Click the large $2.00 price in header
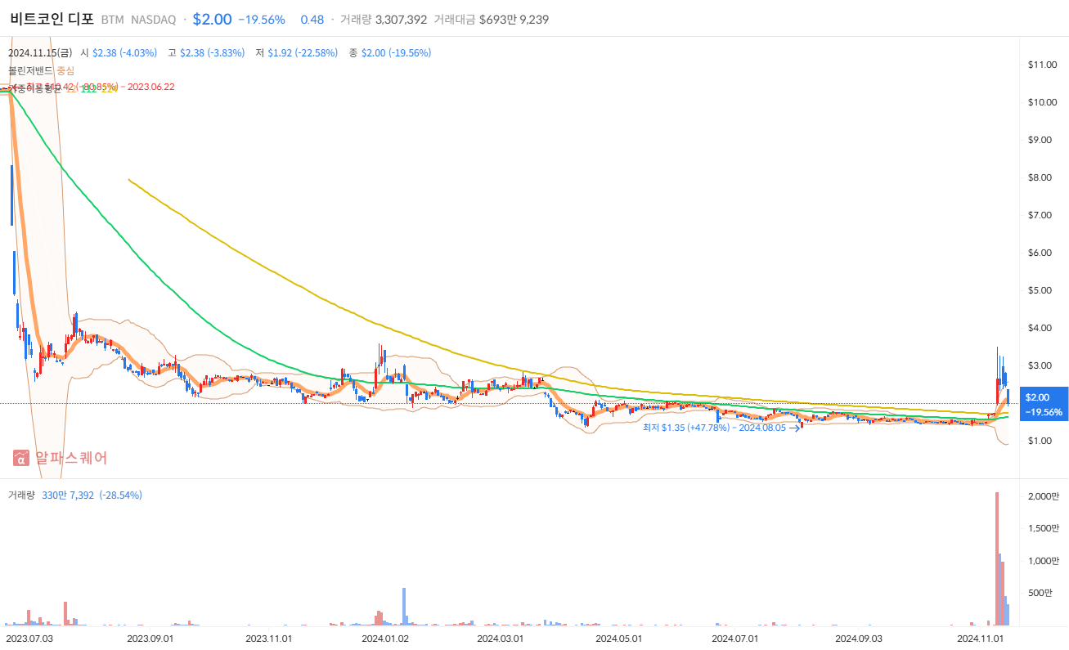This screenshot has width=1069, height=650. tap(212, 19)
